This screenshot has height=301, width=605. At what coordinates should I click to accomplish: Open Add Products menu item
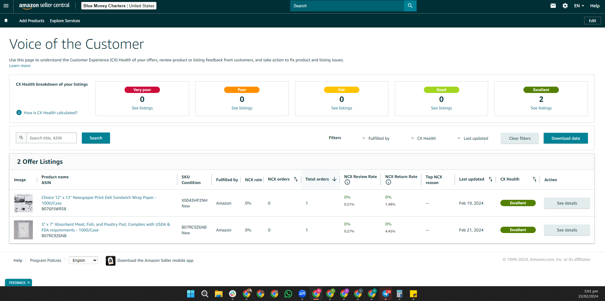coord(32,21)
